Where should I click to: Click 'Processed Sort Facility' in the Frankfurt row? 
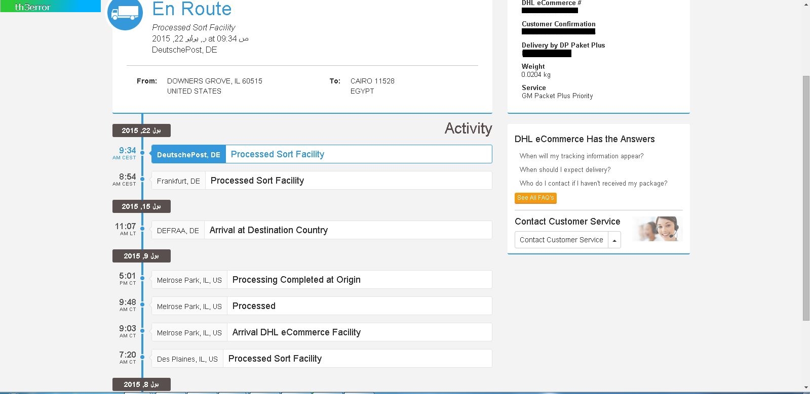(x=257, y=181)
